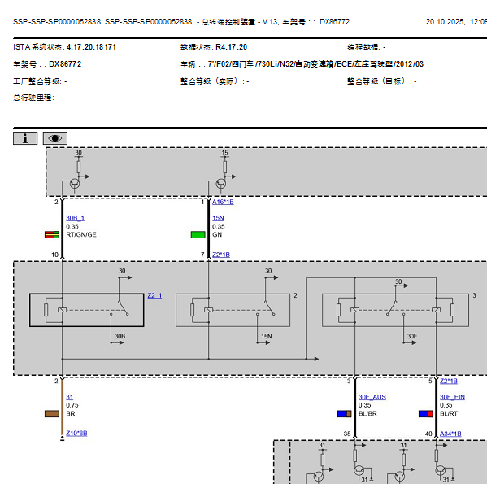Select the blue/red BL/RT wire swatch
Image resolution: width=487 pixels, height=484 pixels.
pyautogui.click(x=426, y=414)
